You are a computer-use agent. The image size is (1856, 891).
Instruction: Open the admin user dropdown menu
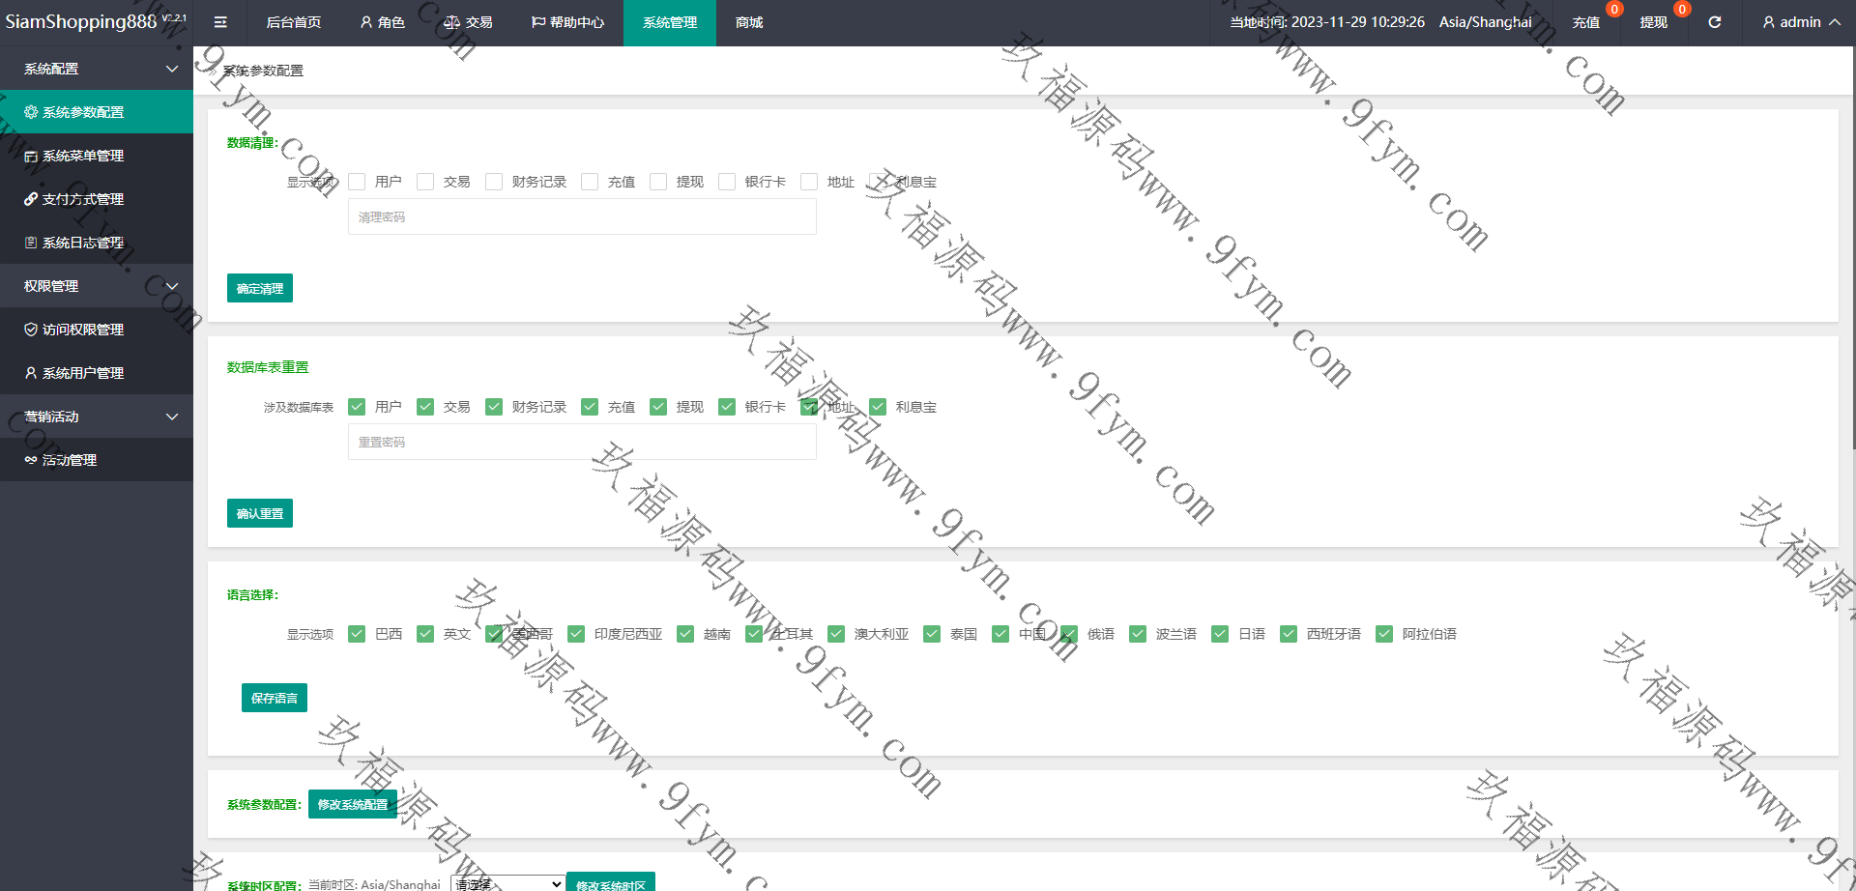pos(1800,22)
